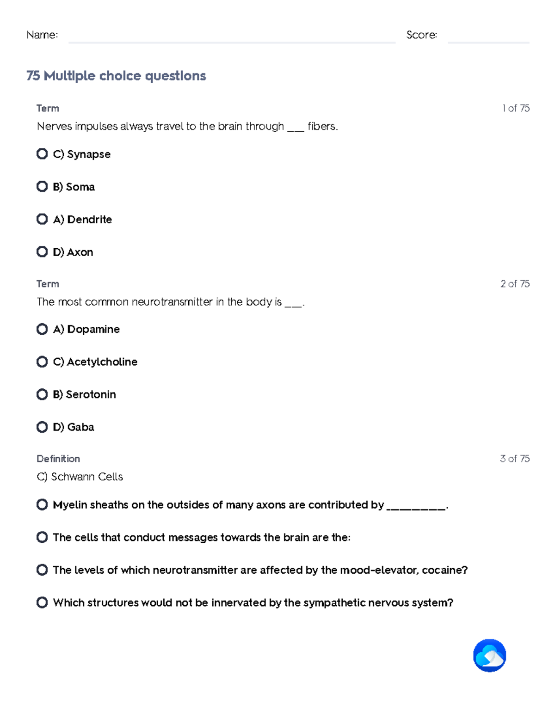Choose 'C) Acetylcholine' as the answer

(42, 362)
